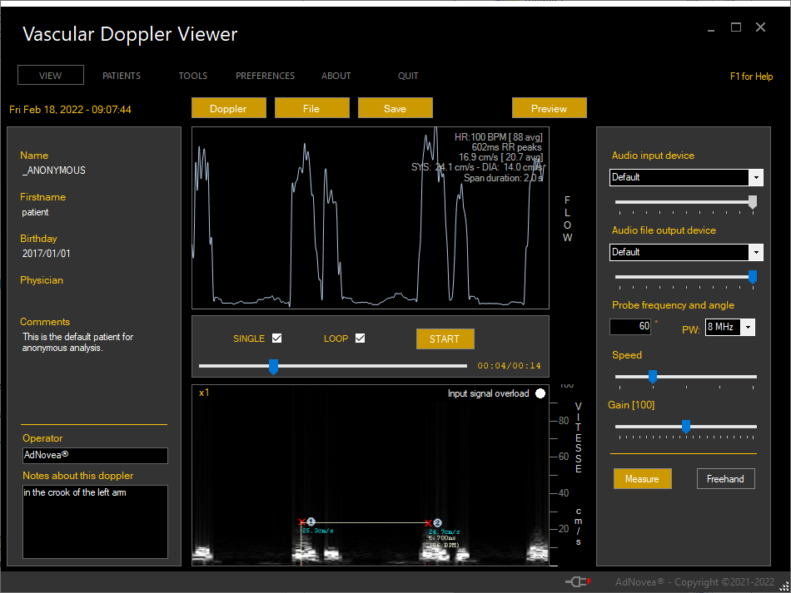Click the Speed slider handle

click(652, 377)
